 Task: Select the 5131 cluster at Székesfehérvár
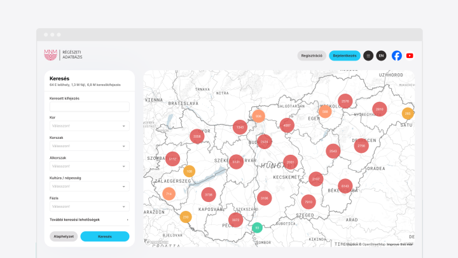click(x=236, y=162)
